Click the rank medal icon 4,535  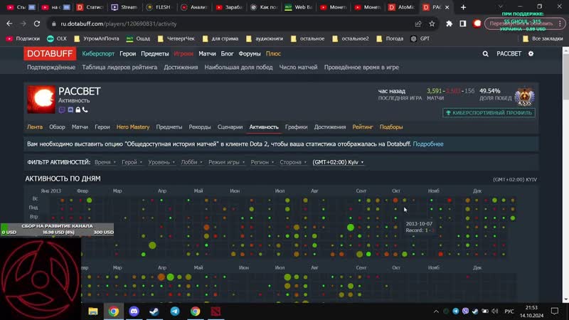(x=524, y=97)
